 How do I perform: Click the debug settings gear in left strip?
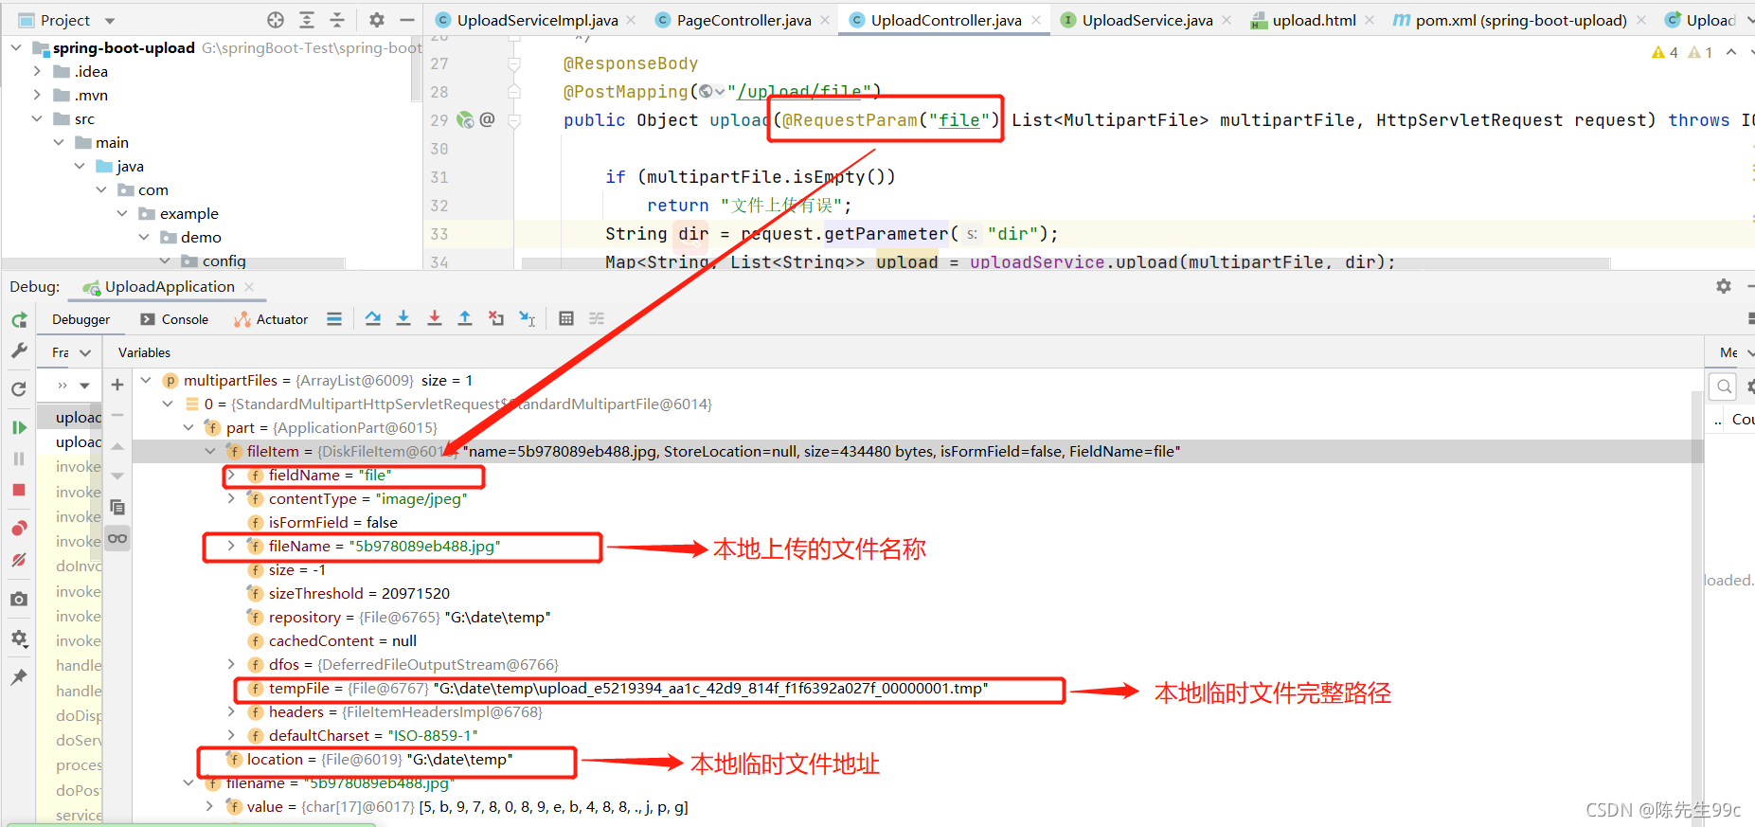(x=19, y=638)
